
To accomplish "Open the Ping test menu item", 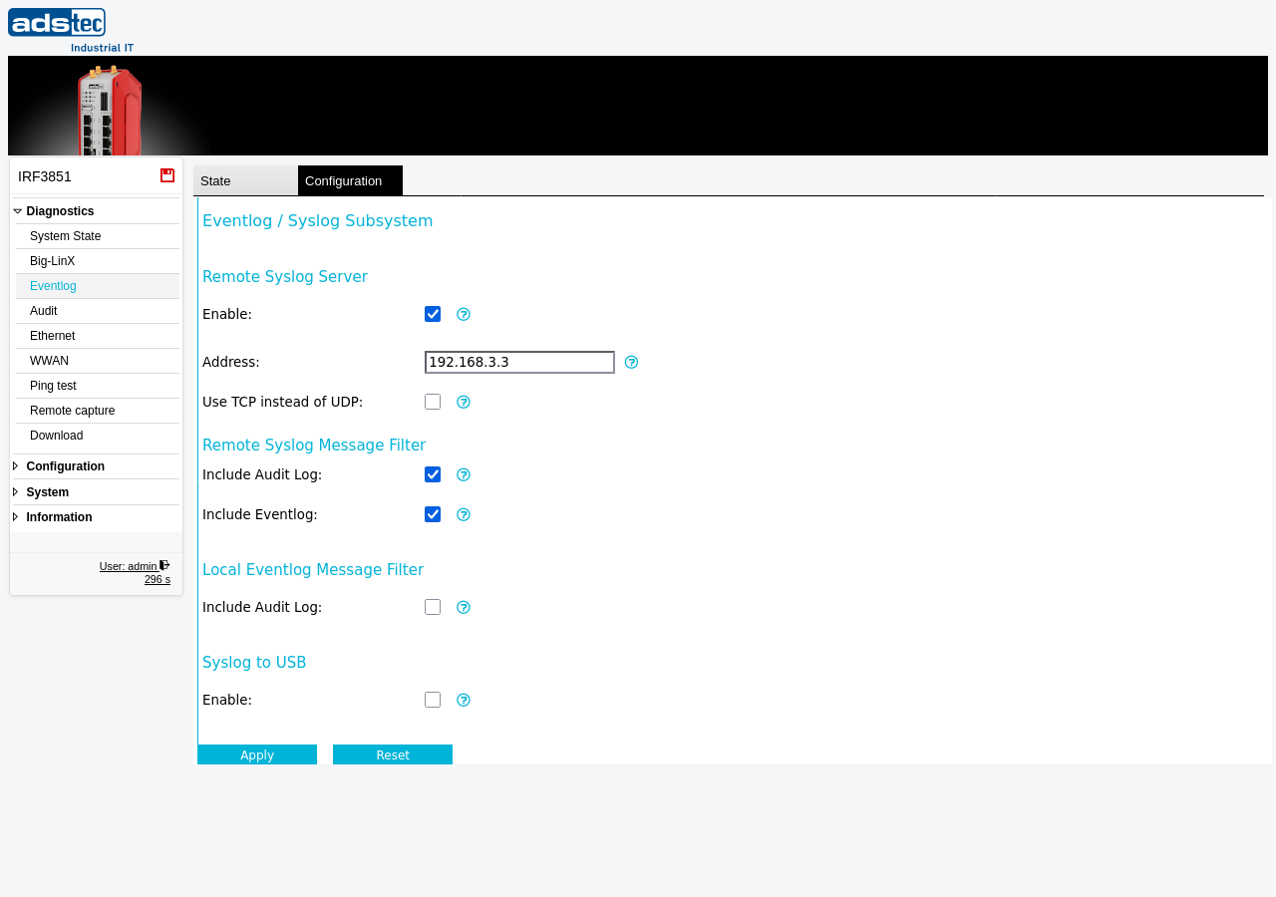I will pos(98,386).
